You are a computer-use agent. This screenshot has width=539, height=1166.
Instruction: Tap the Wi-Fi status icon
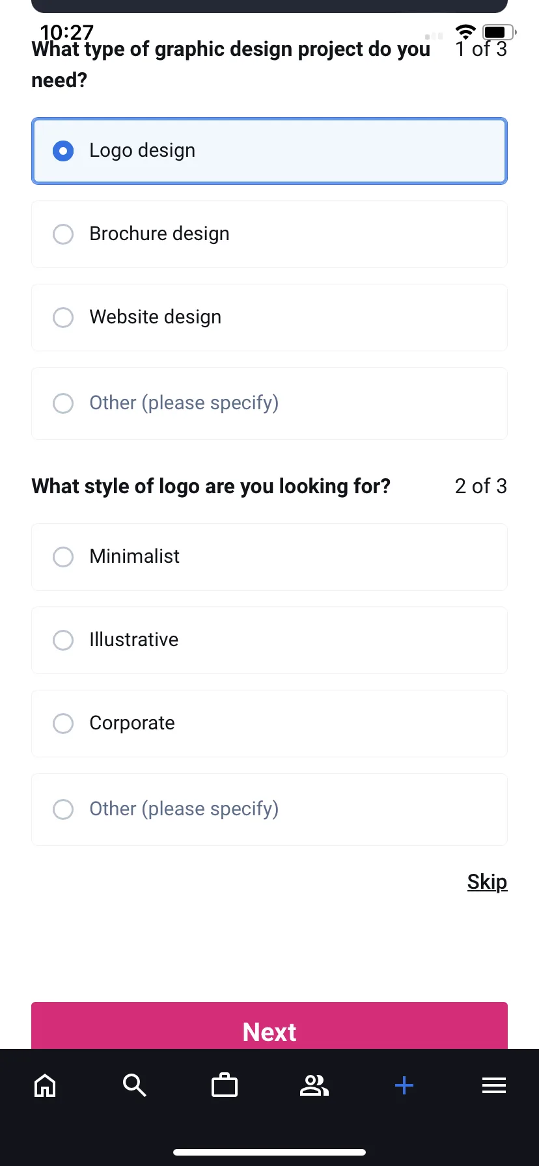(x=465, y=31)
